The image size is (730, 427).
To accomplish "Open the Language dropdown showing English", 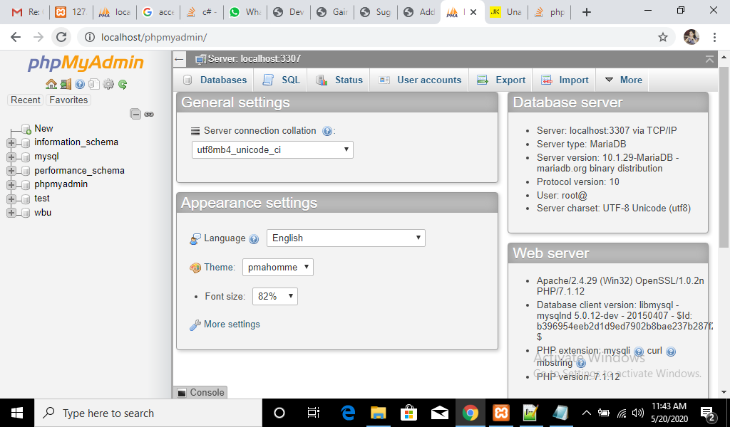I will click(346, 238).
